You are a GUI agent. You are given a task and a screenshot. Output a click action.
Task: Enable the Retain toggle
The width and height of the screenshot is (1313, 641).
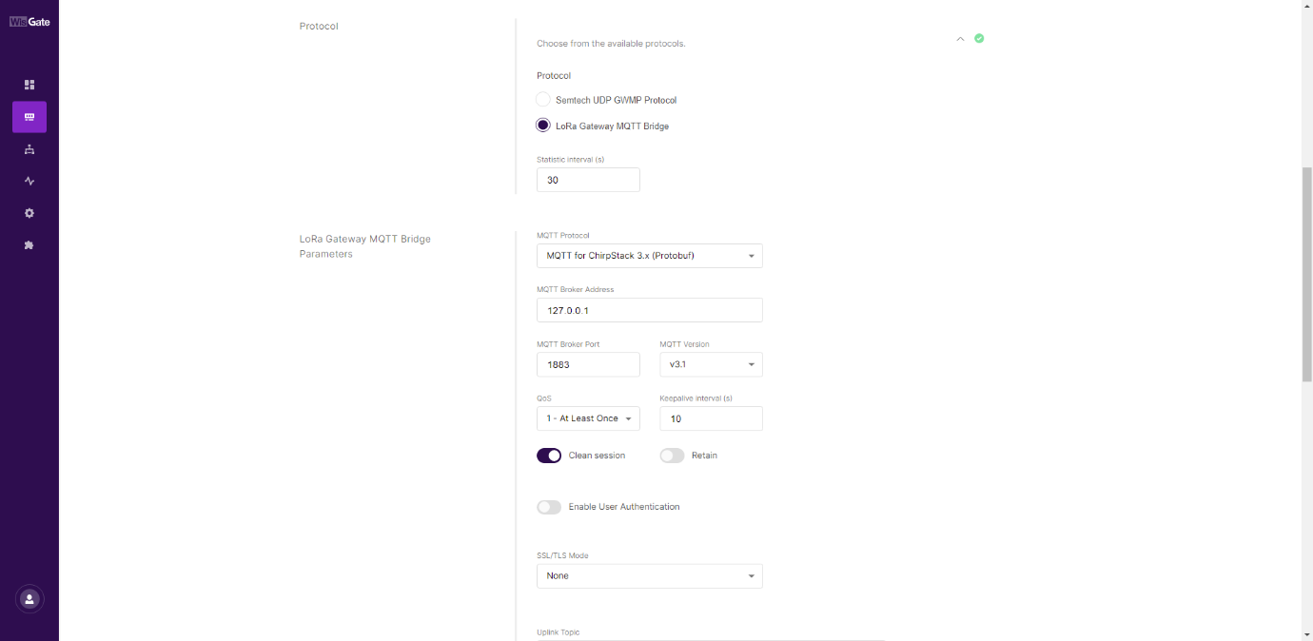point(670,455)
